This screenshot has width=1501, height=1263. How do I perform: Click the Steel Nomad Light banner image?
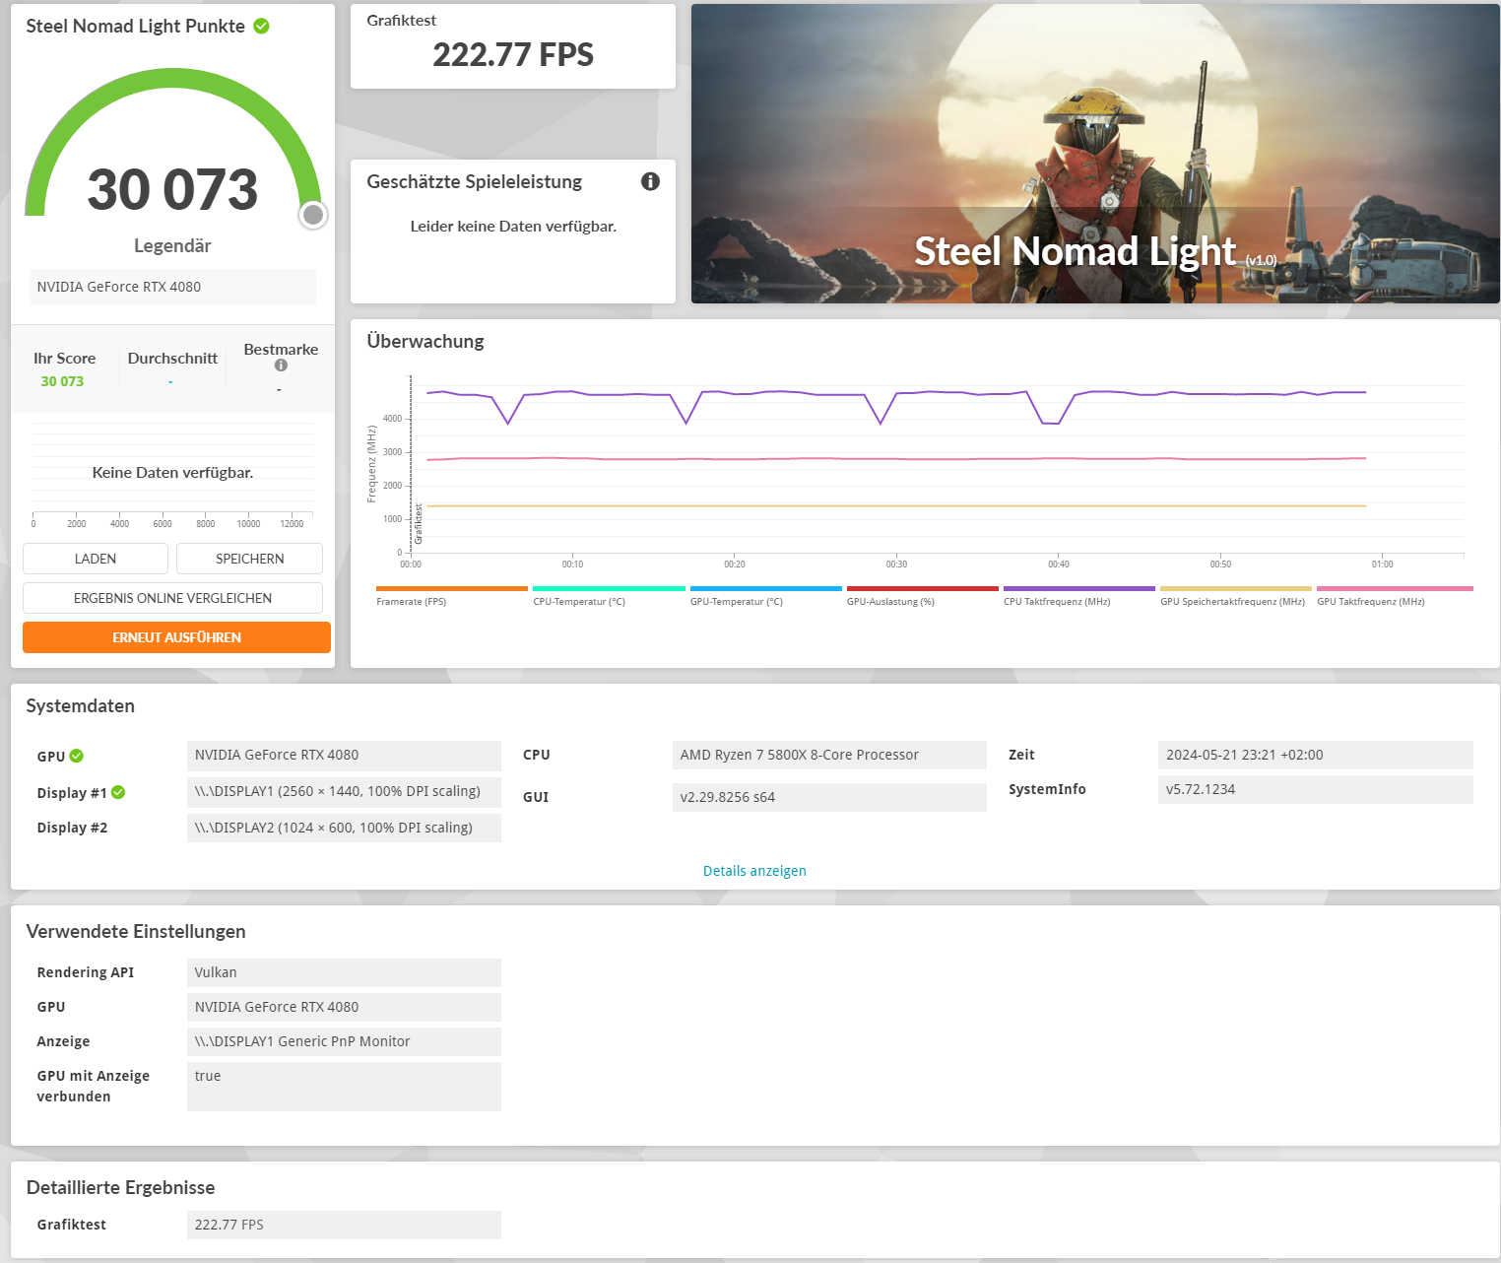point(1095,154)
